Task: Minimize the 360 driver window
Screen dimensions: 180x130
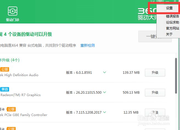Action: [167, 1]
